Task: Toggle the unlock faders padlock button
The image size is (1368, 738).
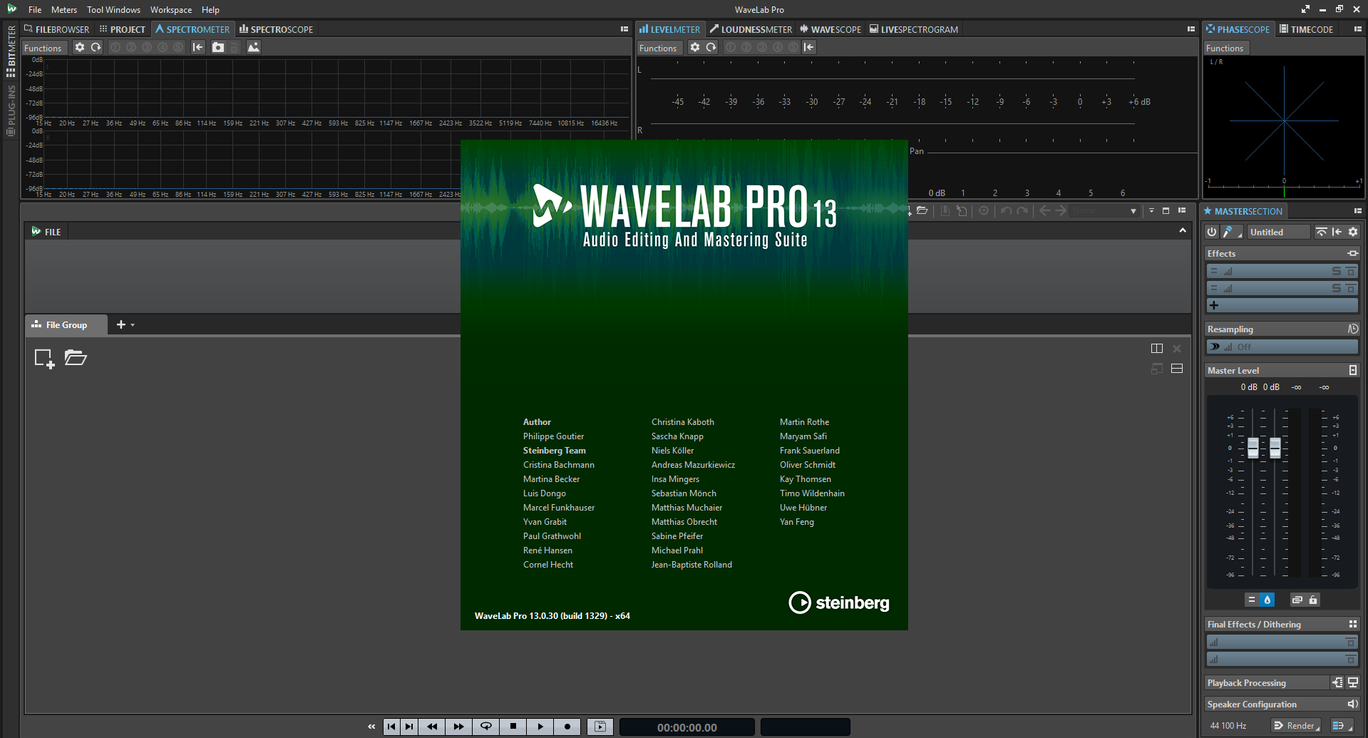Action: tap(1313, 600)
